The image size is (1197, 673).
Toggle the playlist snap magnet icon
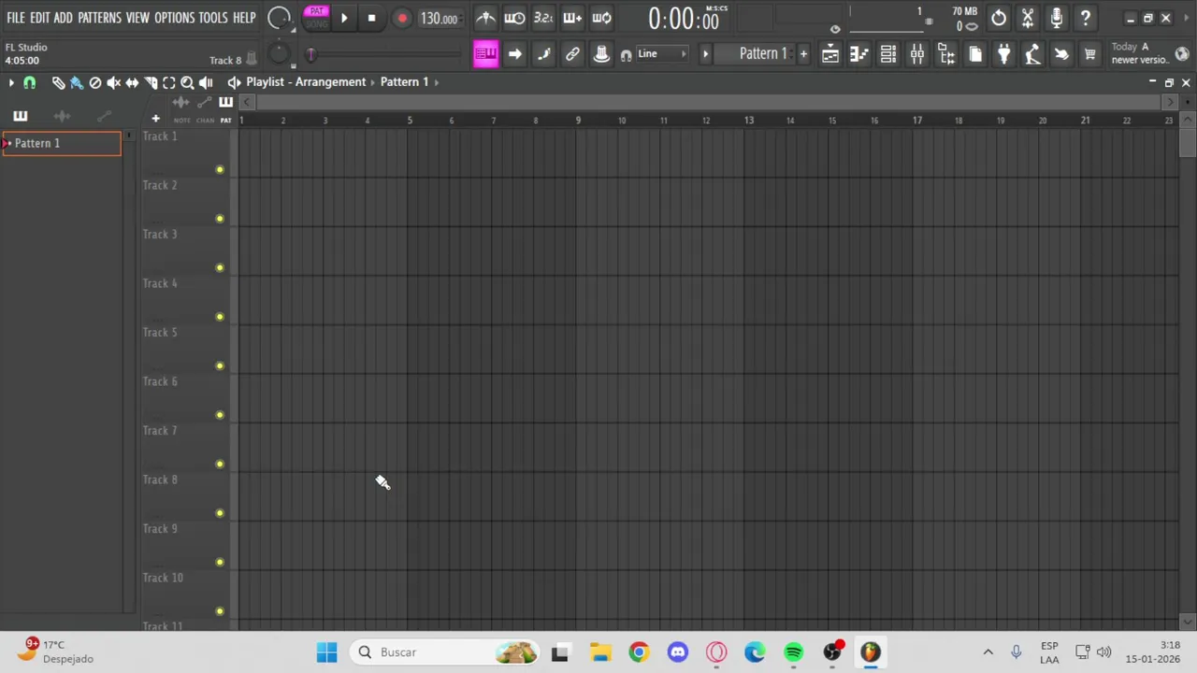click(x=29, y=83)
